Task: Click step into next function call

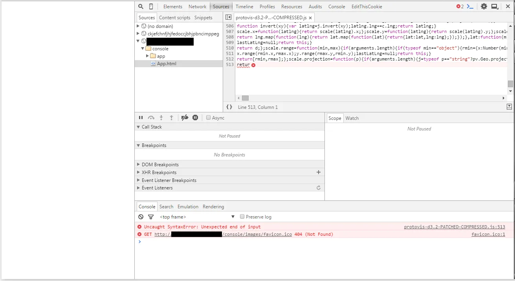Action: point(161,118)
